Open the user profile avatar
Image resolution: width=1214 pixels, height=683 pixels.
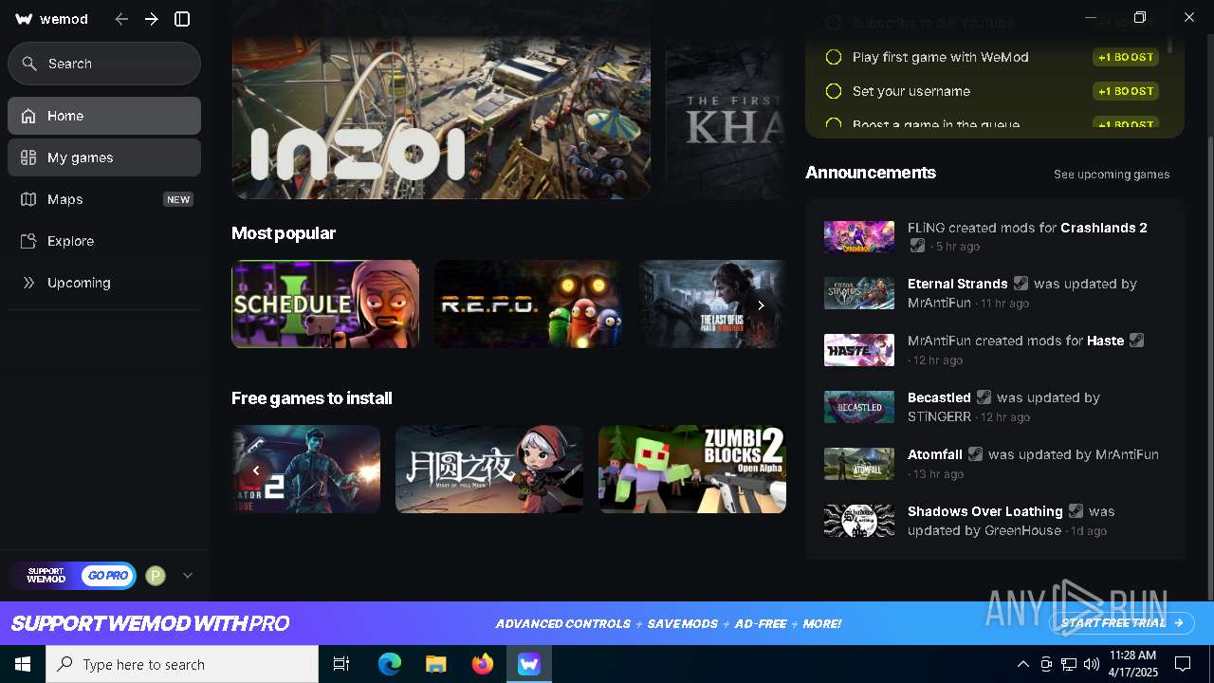pyautogui.click(x=156, y=575)
